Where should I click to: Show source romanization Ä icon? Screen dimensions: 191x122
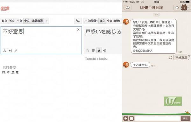5,51
